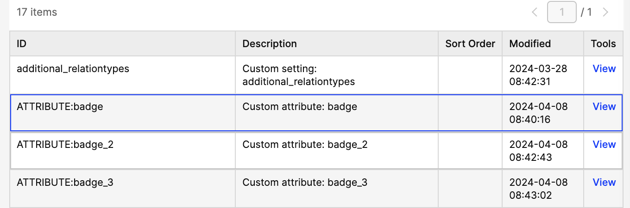Select the ATTRIBUTE:badge_3 ID cell
The width and height of the screenshot is (630, 208).
(65, 183)
